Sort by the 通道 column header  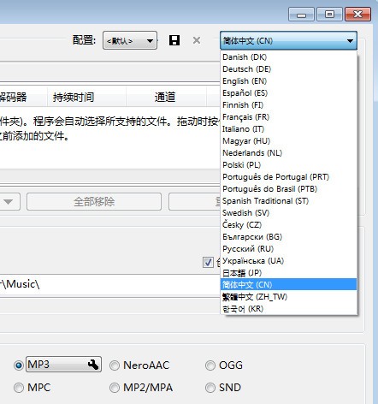point(166,98)
